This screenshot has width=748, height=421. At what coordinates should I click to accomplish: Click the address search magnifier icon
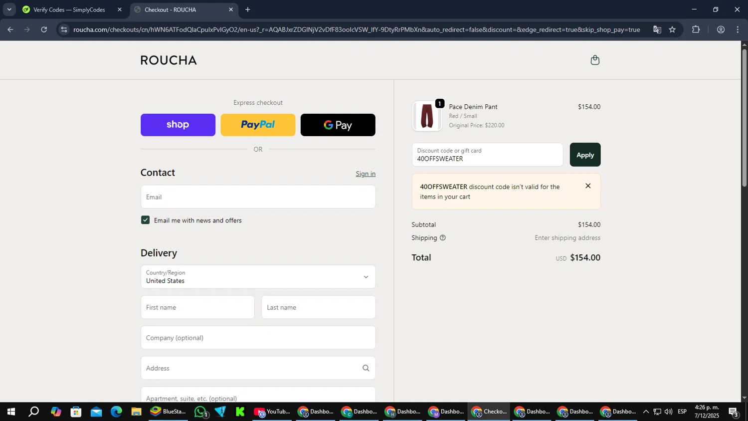coord(366,368)
